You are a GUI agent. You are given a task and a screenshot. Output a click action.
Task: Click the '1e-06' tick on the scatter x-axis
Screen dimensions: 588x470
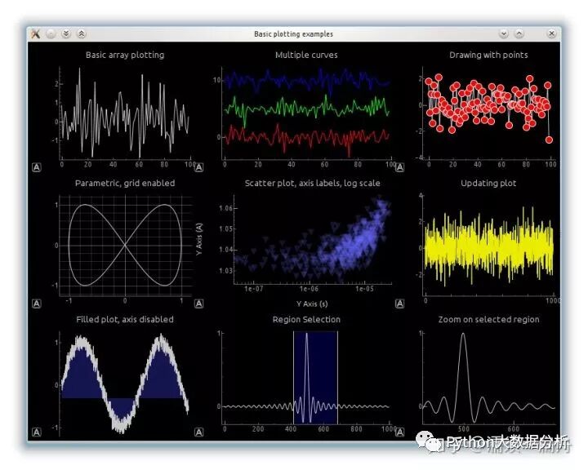[x=309, y=289]
